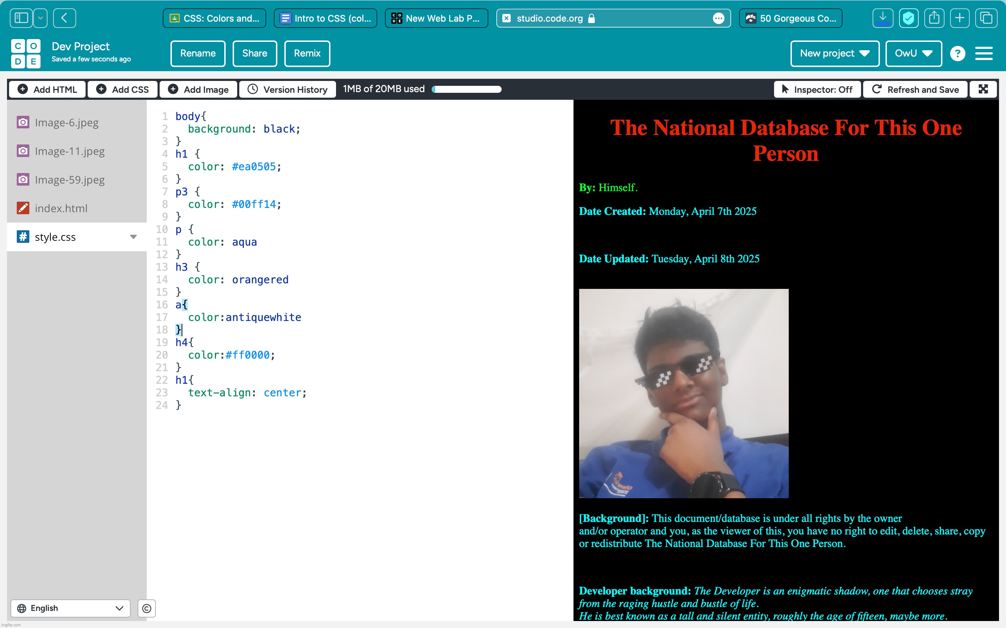Click the storage usage progress bar
The height and width of the screenshot is (628, 1006).
(466, 89)
